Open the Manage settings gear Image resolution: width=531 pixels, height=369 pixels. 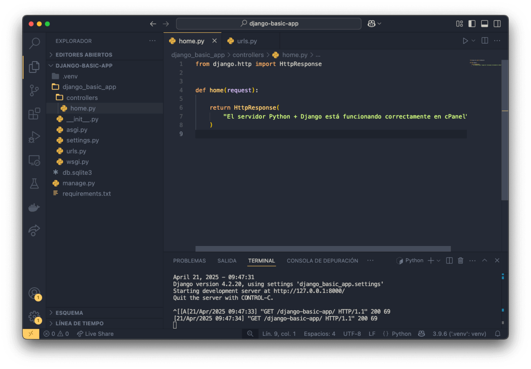pyautogui.click(x=34, y=316)
